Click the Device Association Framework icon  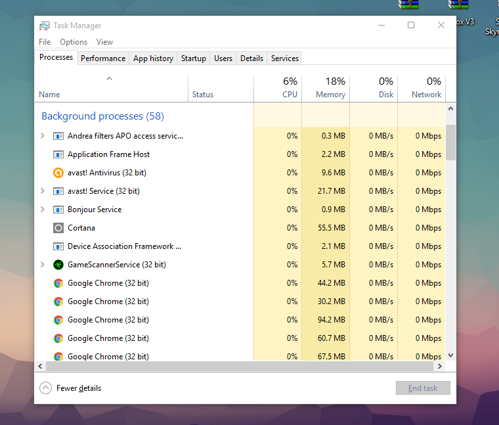pyautogui.click(x=58, y=246)
